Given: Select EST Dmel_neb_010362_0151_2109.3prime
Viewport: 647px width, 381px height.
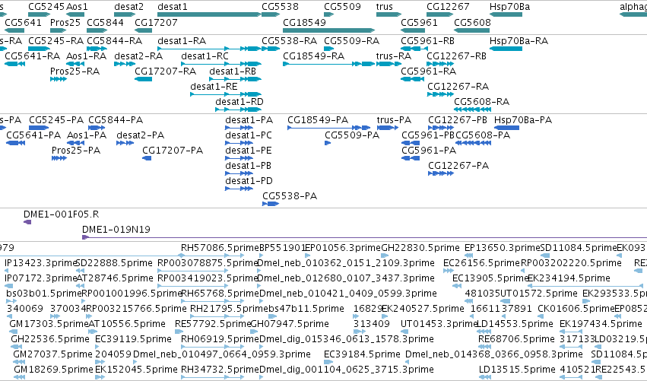Looking at the screenshot, I should pyautogui.click(x=346, y=263).
